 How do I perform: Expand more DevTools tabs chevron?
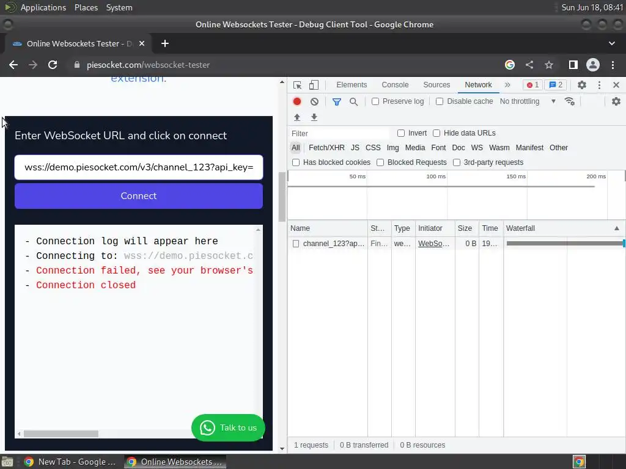point(507,85)
